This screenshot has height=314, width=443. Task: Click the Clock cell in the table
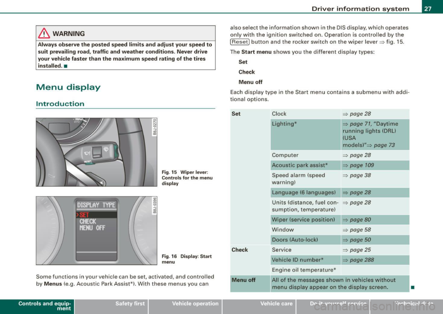(305, 114)
